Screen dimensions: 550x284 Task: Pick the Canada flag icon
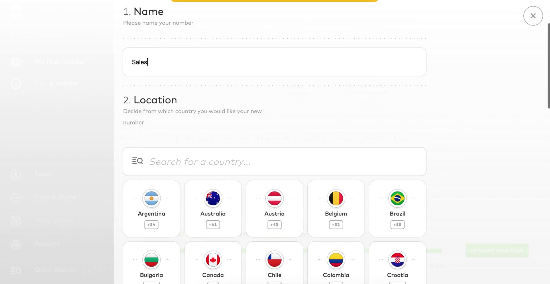(213, 260)
